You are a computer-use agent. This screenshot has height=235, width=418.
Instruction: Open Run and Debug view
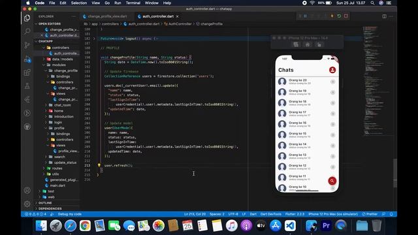27,59
